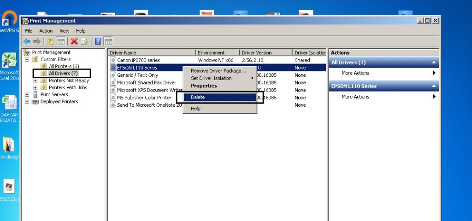This screenshot has height=221, width=472.
Task: Click the Microsoft XPS Document Writer icon
Action: (113, 90)
